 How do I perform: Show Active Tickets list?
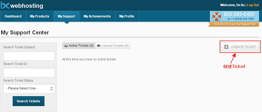point(79,46)
